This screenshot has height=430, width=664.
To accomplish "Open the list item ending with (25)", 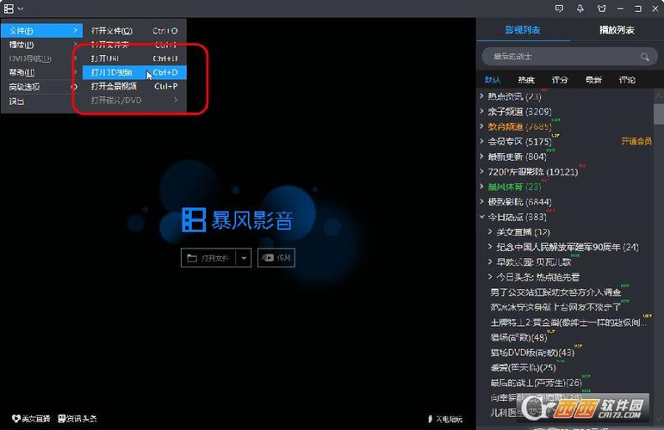I will 523,367.
